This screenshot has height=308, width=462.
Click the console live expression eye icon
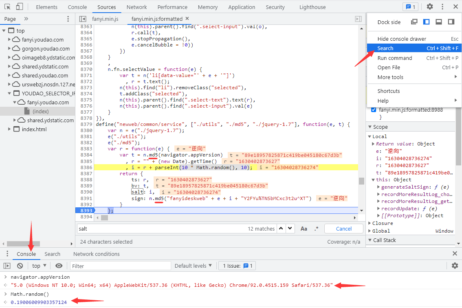coord(59,266)
